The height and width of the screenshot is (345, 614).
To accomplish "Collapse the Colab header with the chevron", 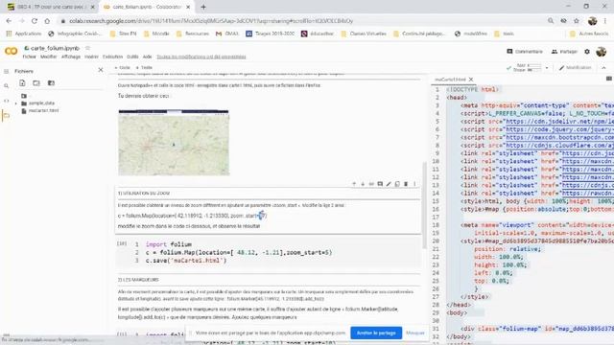I will point(603,68).
